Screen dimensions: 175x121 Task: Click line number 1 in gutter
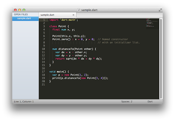coord(44,20)
